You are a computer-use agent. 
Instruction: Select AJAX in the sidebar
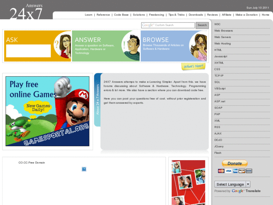[218, 134]
